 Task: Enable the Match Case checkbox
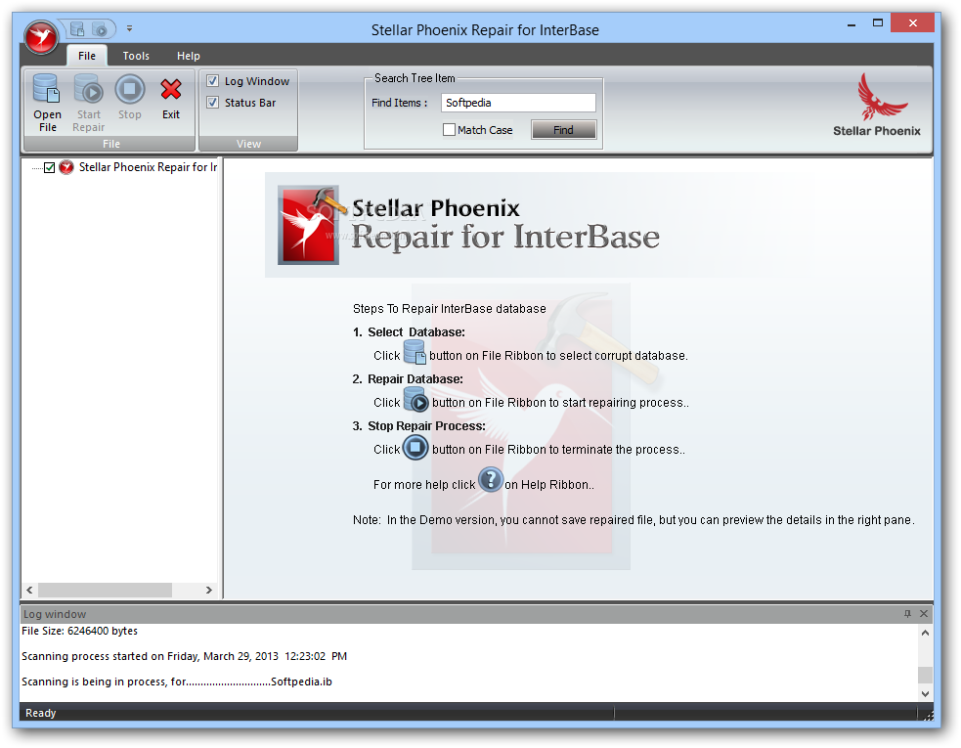tap(449, 129)
